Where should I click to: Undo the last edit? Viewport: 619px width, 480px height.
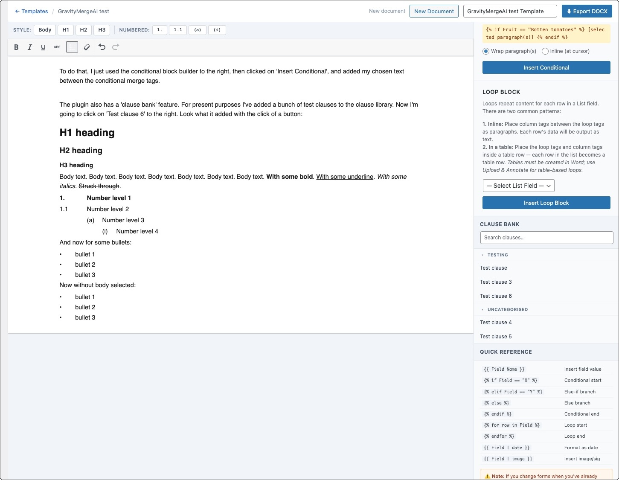click(x=102, y=47)
